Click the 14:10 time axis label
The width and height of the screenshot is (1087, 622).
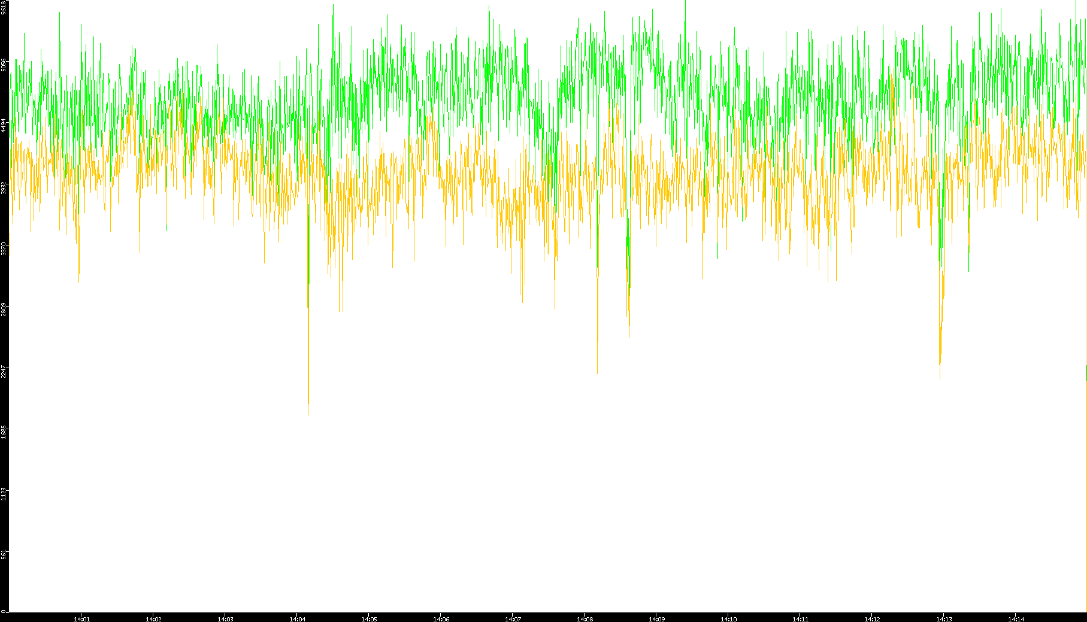point(728,619)
